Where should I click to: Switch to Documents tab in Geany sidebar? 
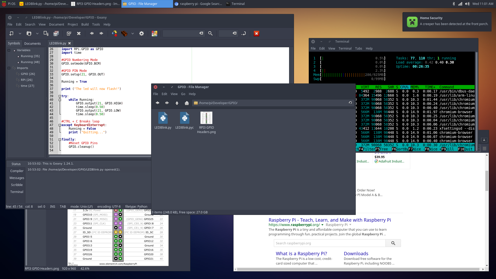pyautogui.click(x=33, y=43)
